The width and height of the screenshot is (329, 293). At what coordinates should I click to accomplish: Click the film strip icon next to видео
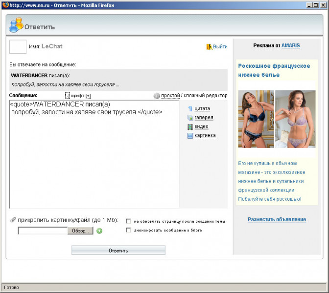tap(190, 126)
